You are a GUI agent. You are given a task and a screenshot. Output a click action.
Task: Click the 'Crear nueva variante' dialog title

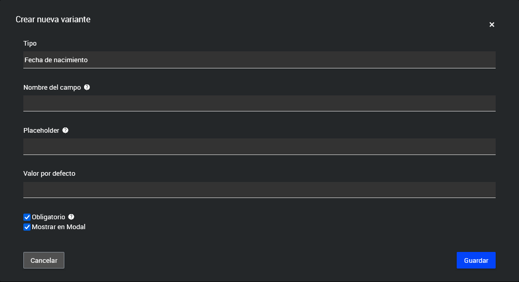(x=53, y=20)
